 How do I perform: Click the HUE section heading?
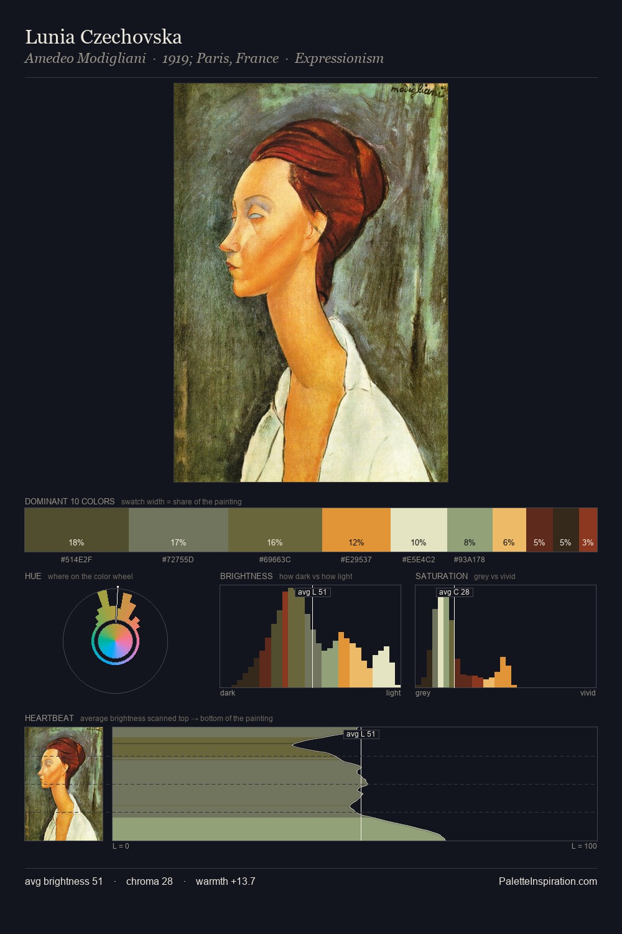(x=33, y=576)
